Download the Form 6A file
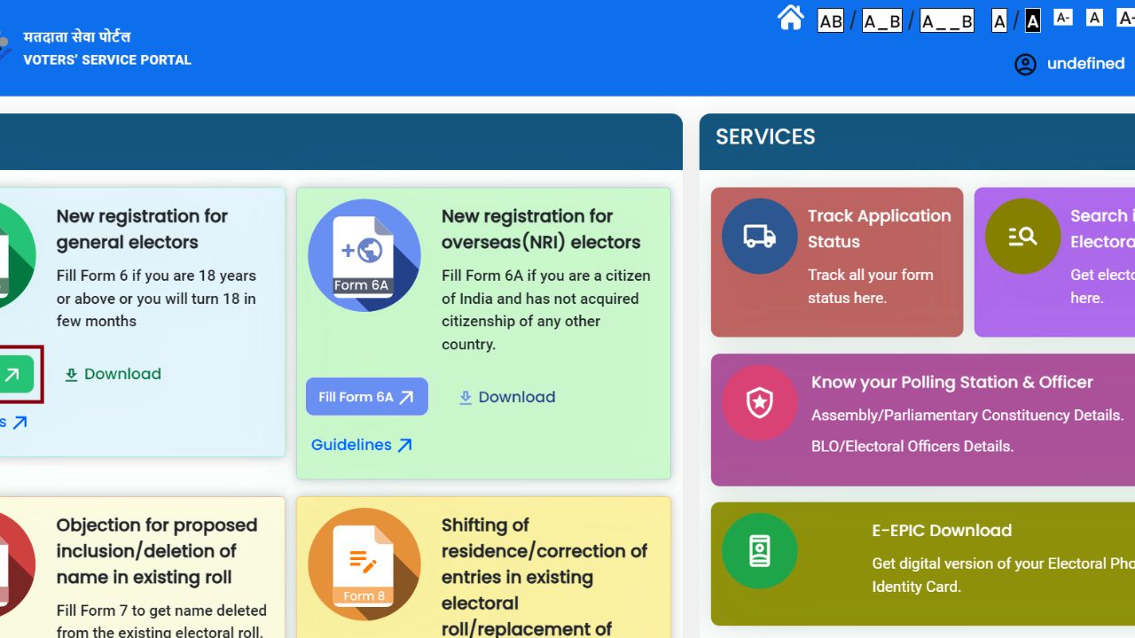Viewport: 1135px width, 638px height. [506, 397]
